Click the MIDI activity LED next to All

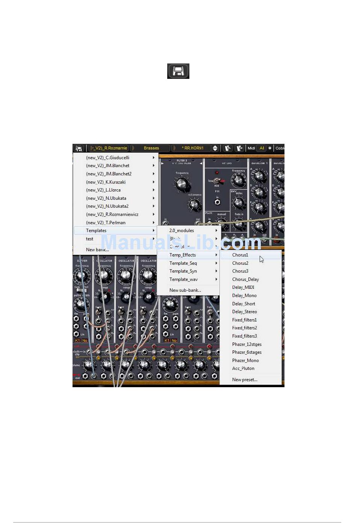tap(269, 148)
